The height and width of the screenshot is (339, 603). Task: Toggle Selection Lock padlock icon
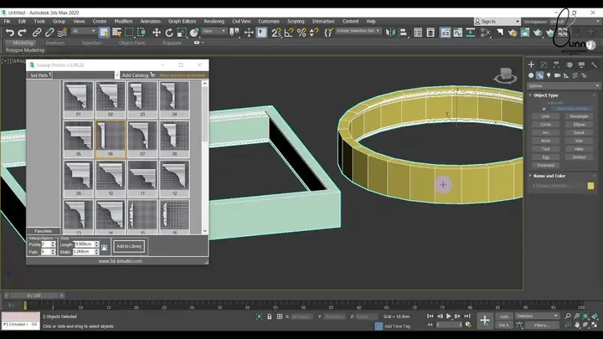tap(269, 316)
